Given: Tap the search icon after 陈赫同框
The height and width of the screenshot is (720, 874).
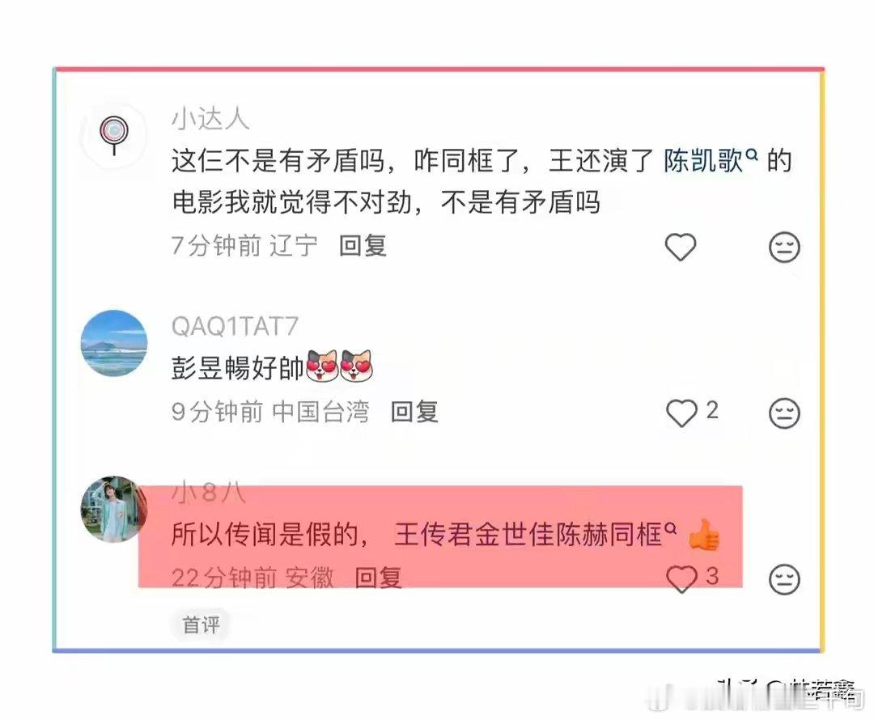Looking at the screenshot, I should (x=670, y=527).
